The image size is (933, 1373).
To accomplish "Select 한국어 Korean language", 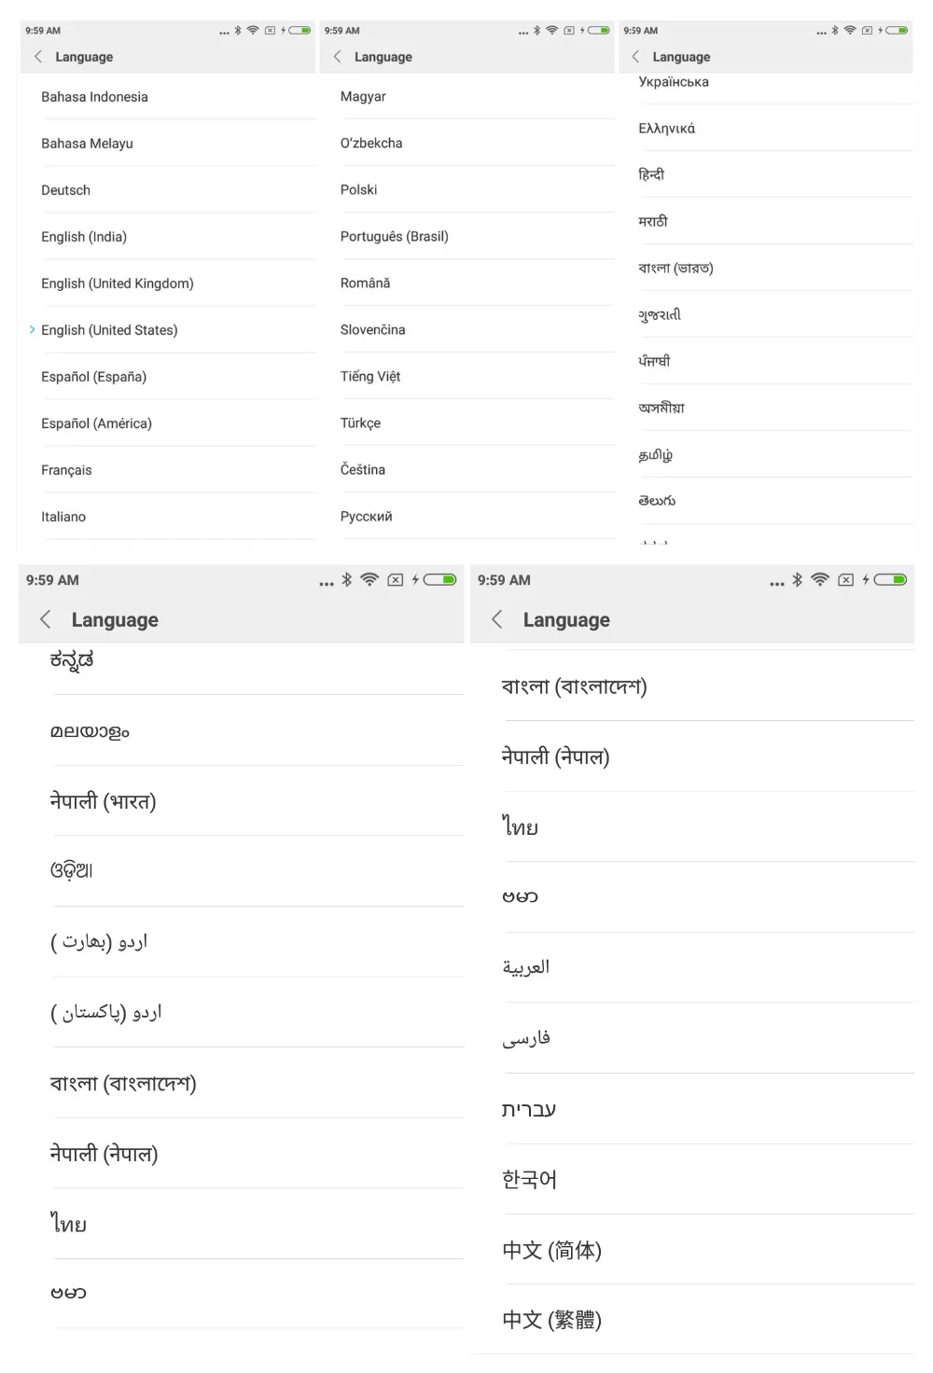I will [x=692, y=1179].
